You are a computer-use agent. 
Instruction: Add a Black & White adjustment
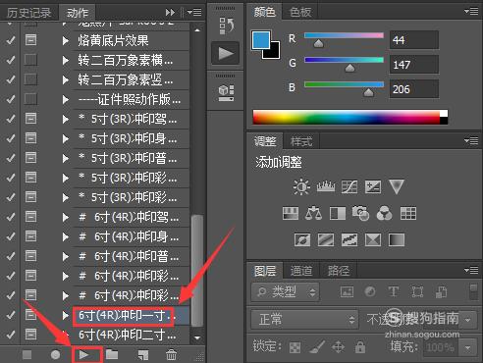click(338, 213)
